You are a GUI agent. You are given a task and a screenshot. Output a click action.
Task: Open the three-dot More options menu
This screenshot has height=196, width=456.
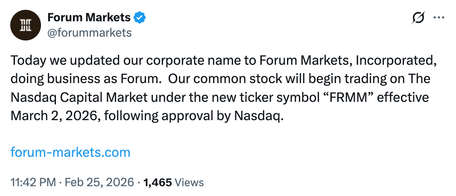[439, 17]
